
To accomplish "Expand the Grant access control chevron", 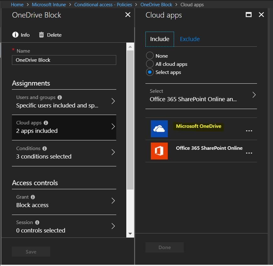I will (x=113, y=201).
